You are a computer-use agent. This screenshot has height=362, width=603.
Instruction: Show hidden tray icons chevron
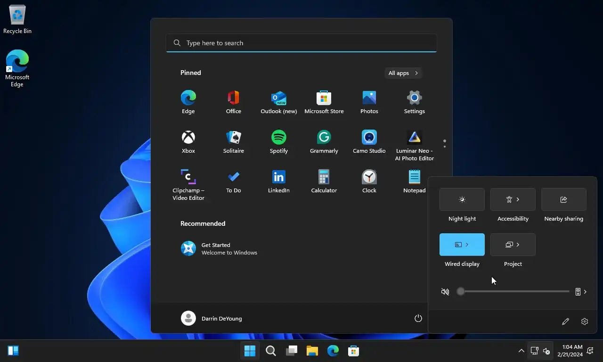coord(521,351)
